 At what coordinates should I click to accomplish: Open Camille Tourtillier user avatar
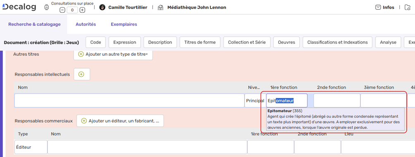[102, 7]
